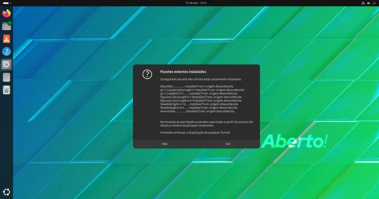Click the bleachbit package line

coord(197,86)
